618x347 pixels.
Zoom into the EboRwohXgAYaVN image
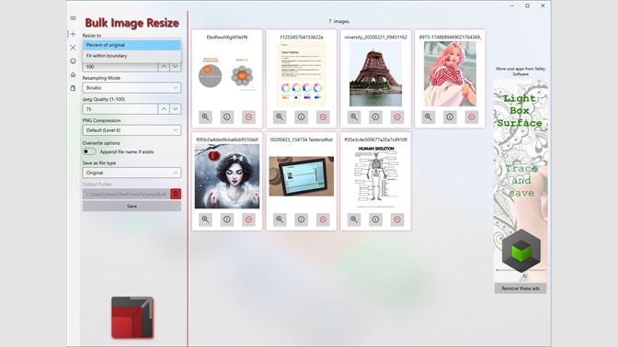pyautogui.click(x=205, y=117)
